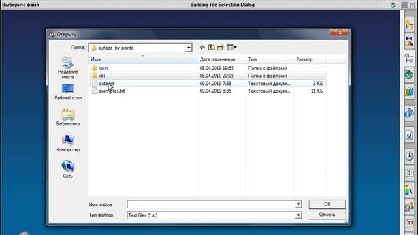
Task: Go to Недавние места
Action: point(68,68)
